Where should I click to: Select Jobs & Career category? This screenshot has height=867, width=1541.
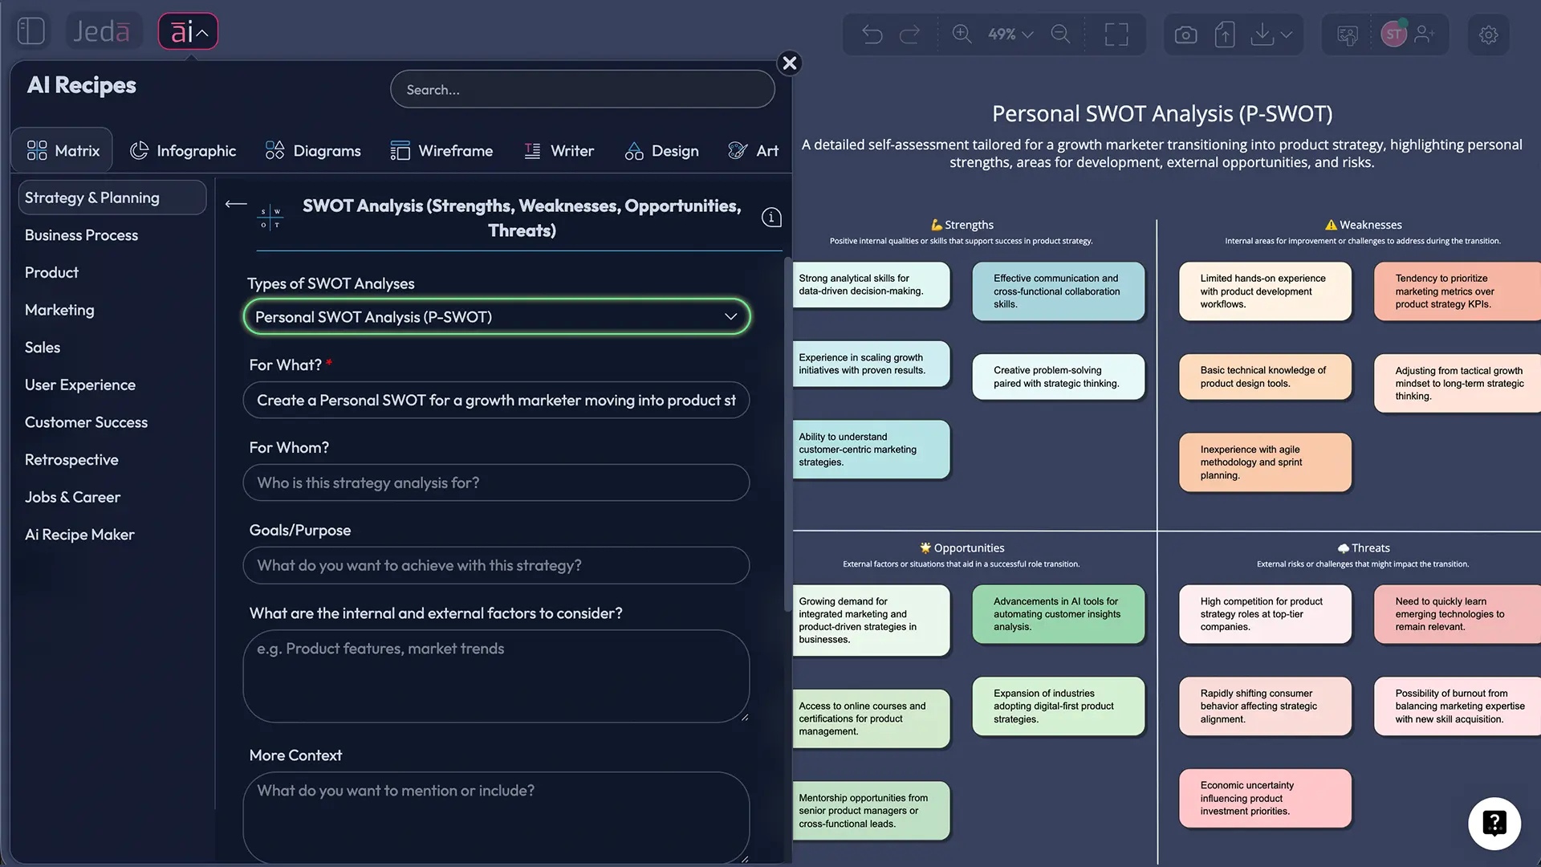[72, 497]
